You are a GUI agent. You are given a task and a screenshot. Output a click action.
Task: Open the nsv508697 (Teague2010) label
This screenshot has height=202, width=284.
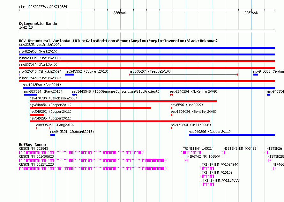coord(150,71)
